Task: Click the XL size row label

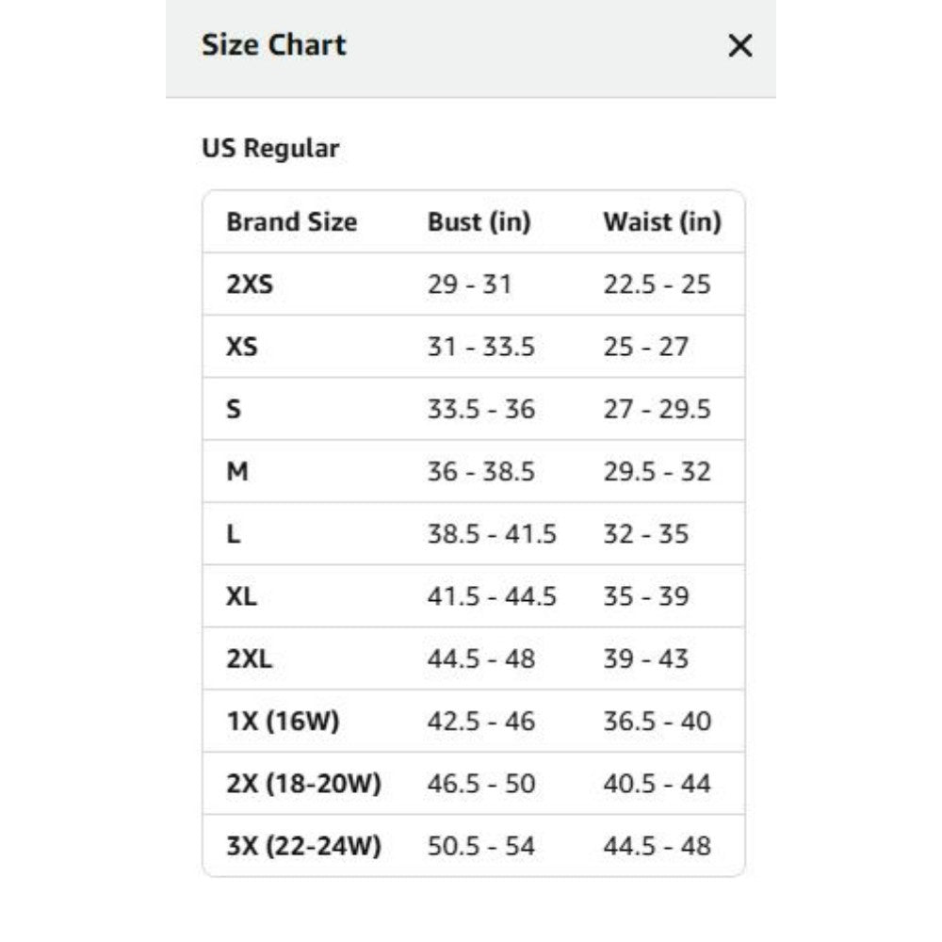Action: pyautogui.click(x=241, y=596)
